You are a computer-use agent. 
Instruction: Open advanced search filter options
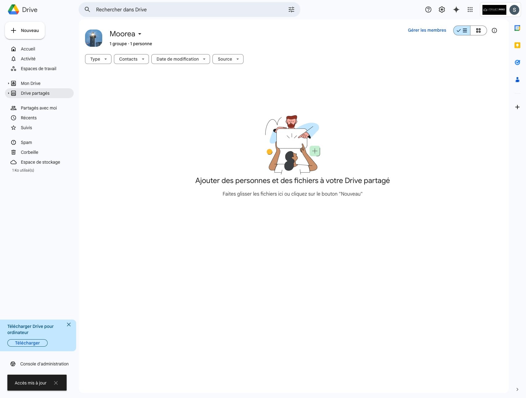[x=291, y=10]
